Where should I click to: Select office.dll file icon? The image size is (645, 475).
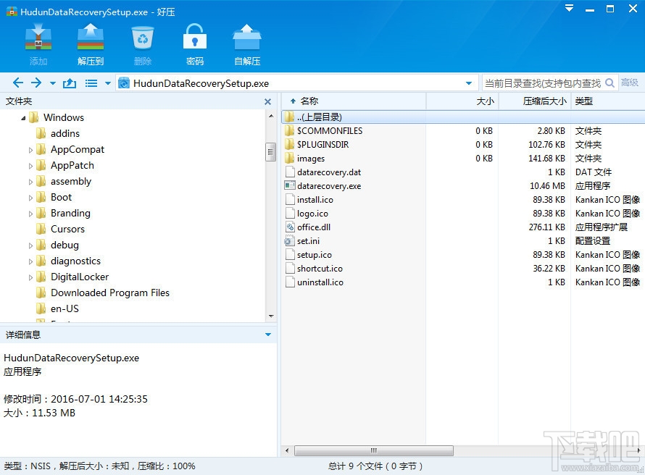[290, 227]
